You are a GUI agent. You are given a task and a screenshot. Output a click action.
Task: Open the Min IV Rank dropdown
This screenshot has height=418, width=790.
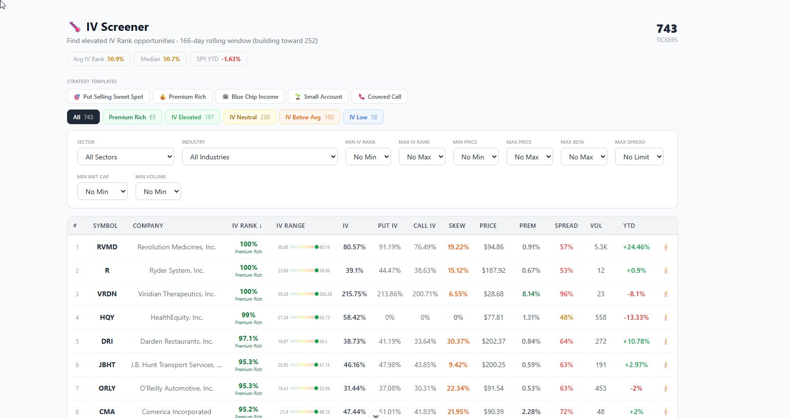(x=368, y=156)
